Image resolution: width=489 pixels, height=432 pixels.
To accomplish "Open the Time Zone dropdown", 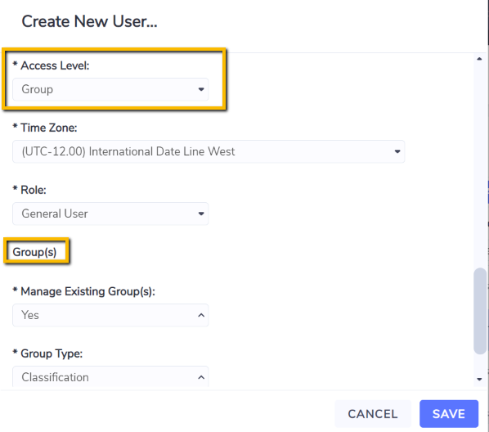I will coord(209,151).
